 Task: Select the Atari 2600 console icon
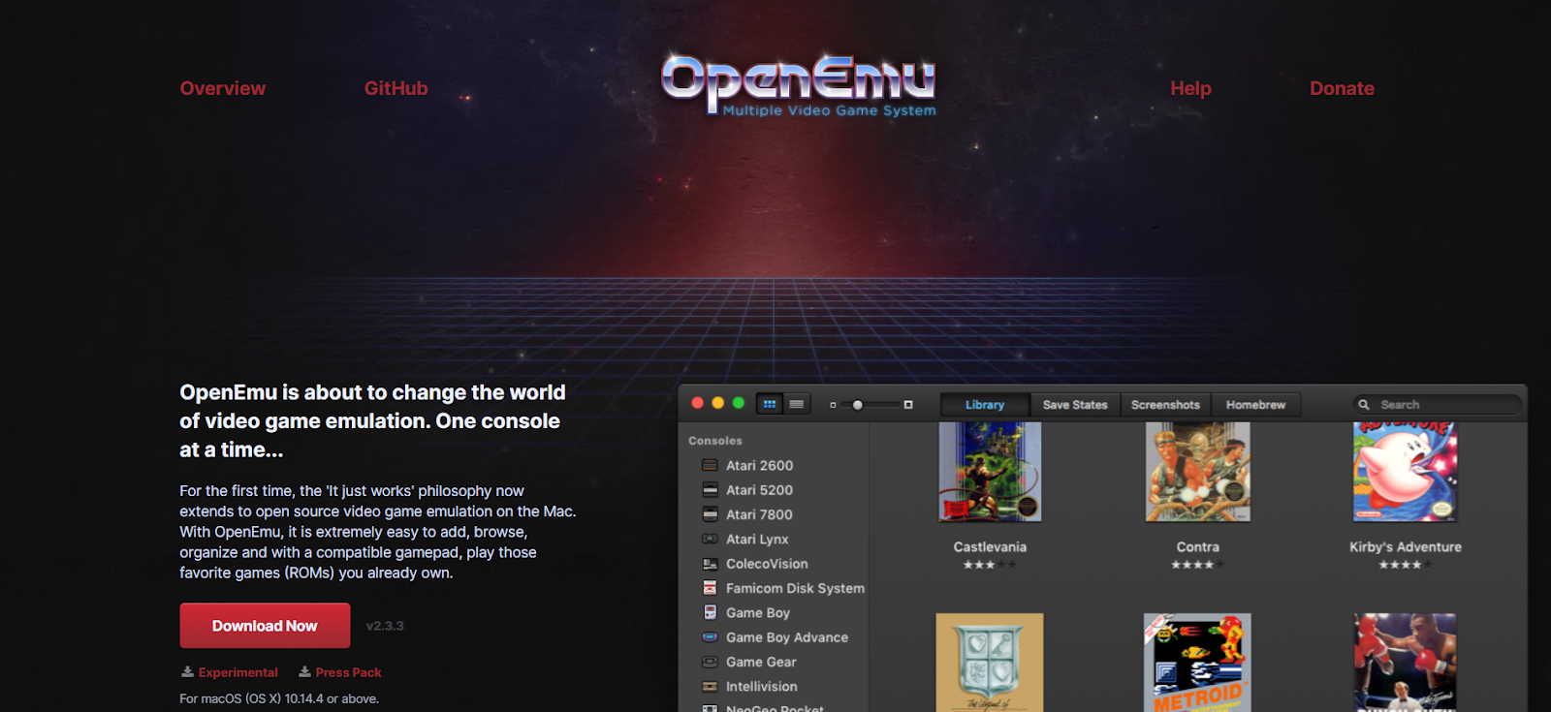coord(710,466)
